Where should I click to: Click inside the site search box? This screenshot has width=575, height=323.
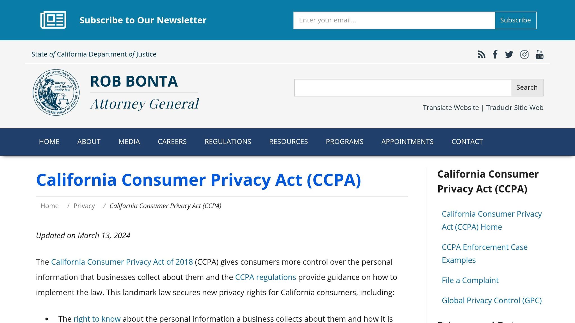point(402,87)
